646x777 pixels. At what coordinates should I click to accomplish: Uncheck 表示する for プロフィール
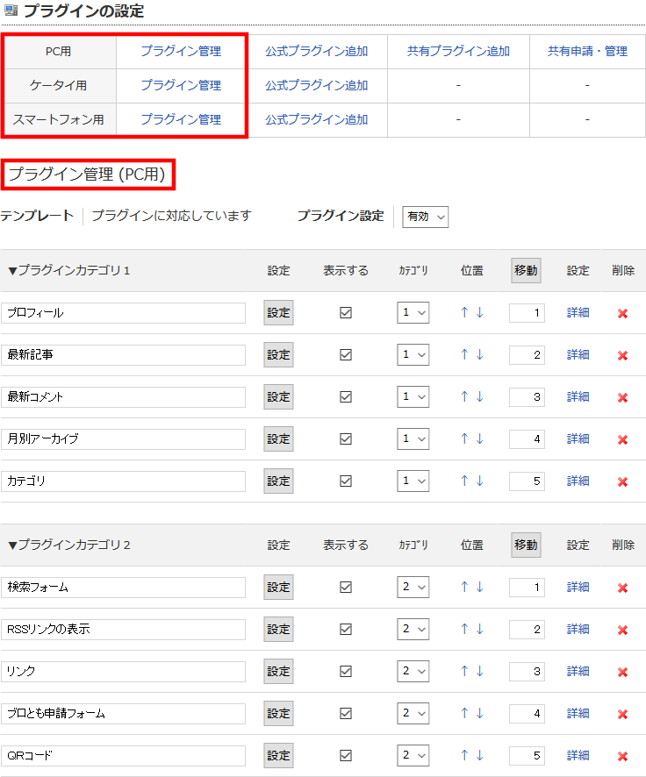click(346, 313)
